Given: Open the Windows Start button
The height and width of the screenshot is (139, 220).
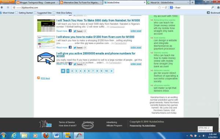Looking at the screenshot, I should point(3,135).
